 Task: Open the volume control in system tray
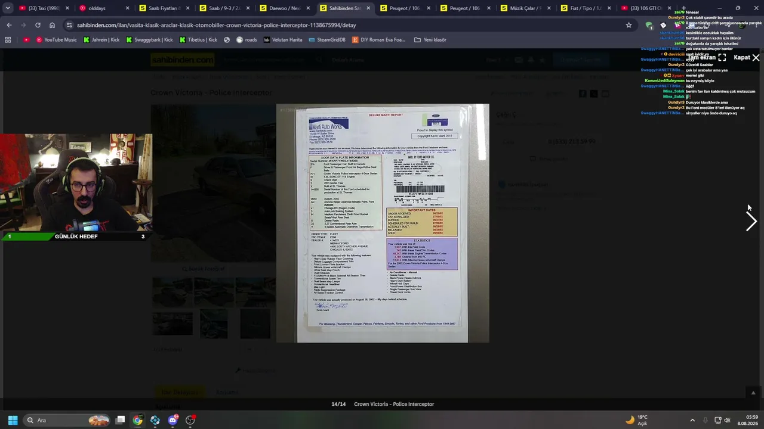click(x=727, y=420)
